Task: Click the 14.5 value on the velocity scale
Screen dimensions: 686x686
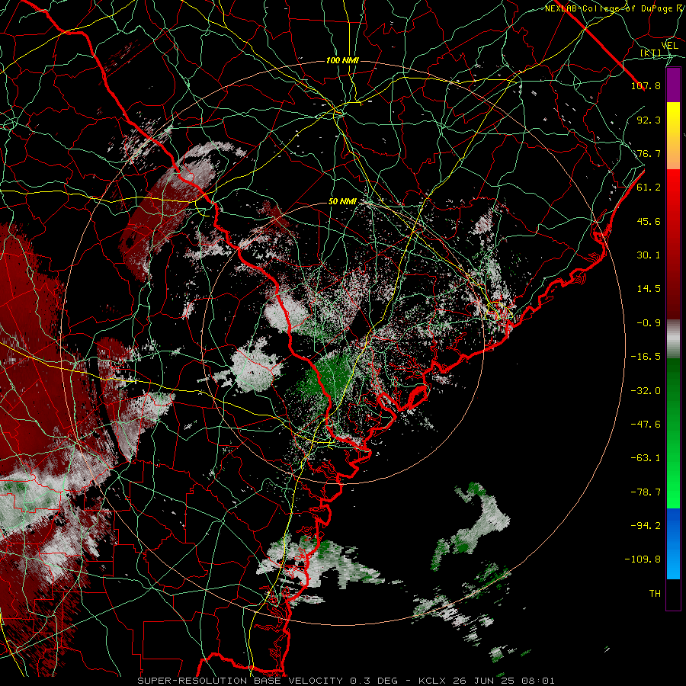Action: tap(649, 289)
